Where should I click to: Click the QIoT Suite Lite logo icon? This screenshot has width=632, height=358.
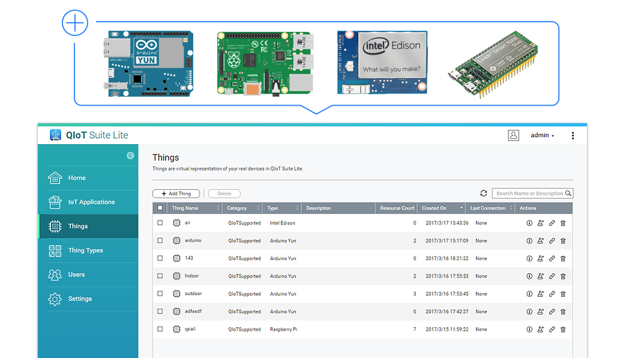pos(55,135)
